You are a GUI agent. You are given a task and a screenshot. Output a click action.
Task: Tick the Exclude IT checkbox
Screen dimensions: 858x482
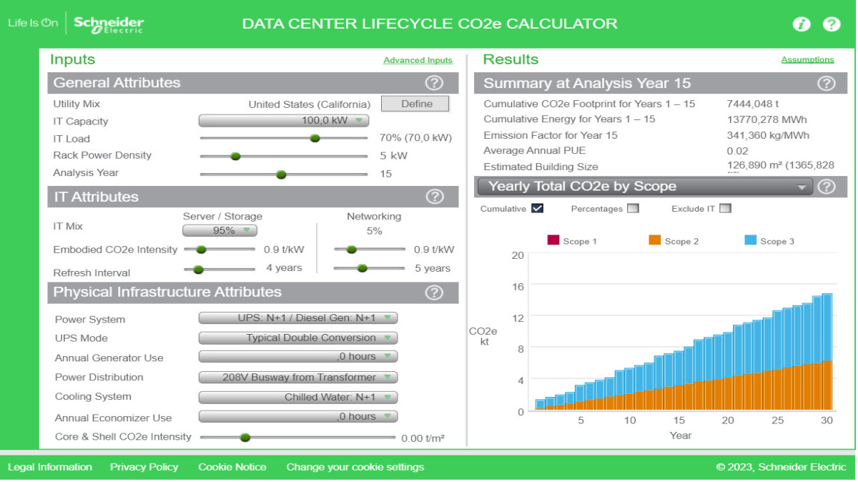[x=726, y=209]
